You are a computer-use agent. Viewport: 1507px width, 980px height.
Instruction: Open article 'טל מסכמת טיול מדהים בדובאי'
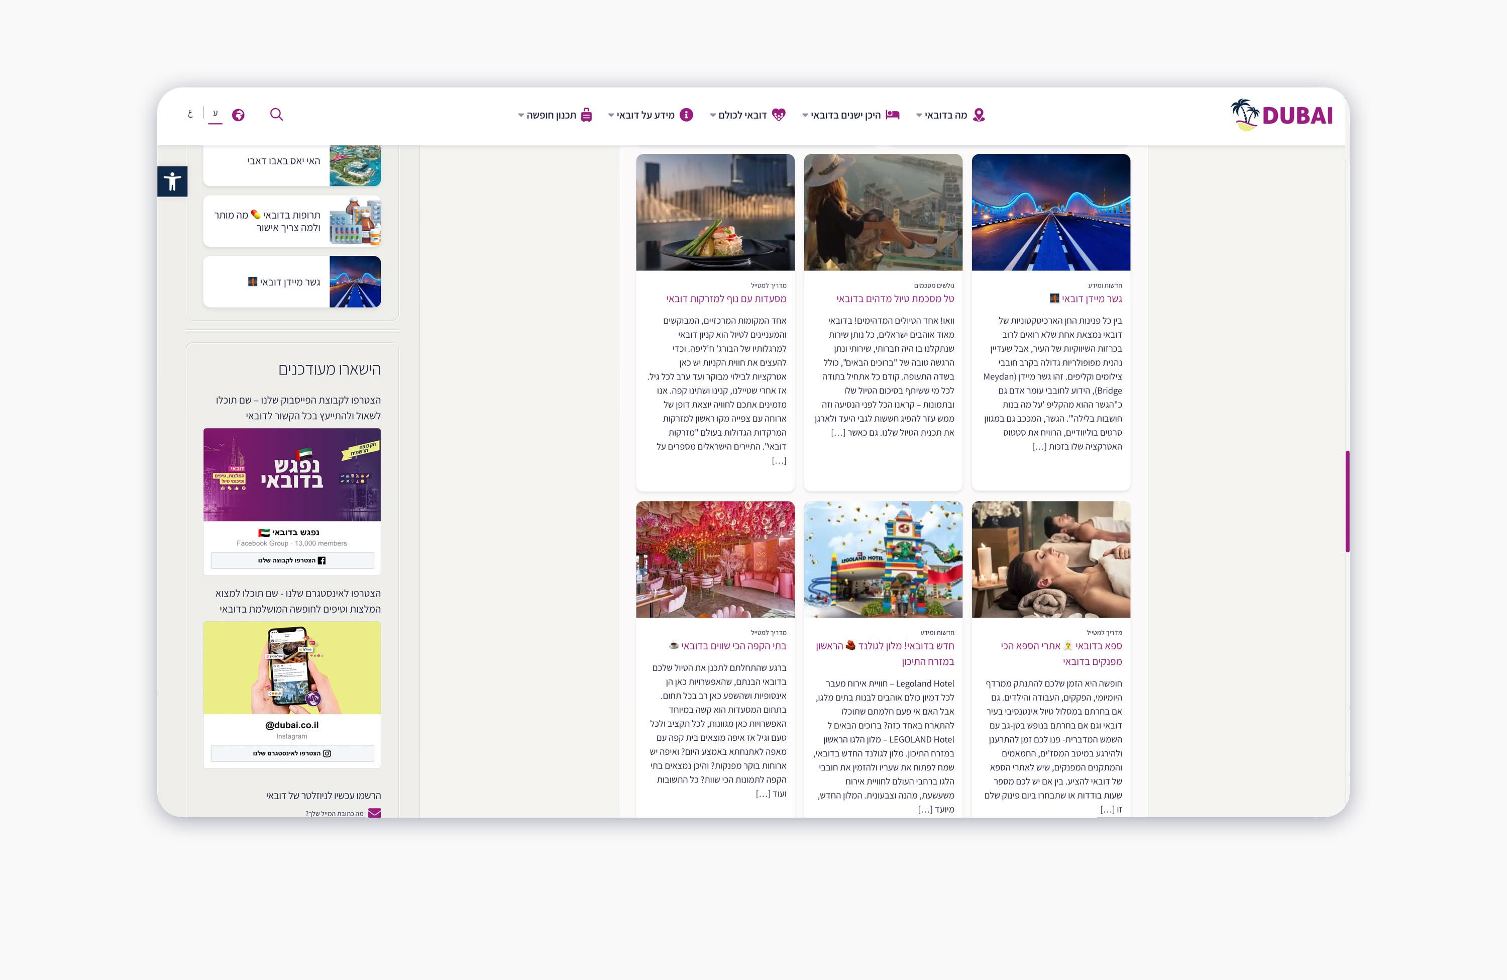click(x=895, y=299)
